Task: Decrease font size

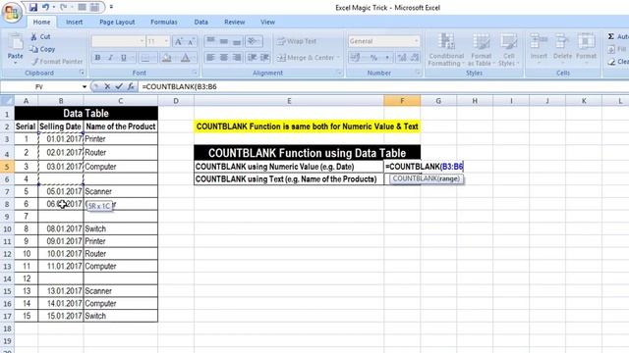Action: click(x=191, y=41)
